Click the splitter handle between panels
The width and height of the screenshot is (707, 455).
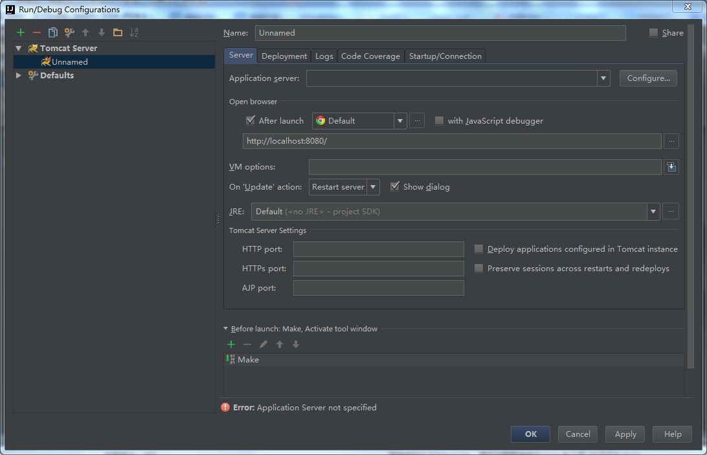click(218, 219)
